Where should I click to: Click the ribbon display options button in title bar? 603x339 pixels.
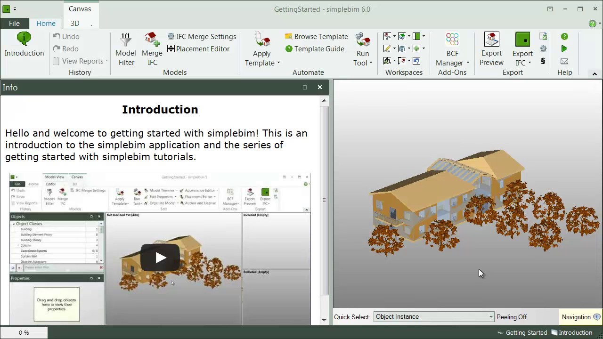[x=550, y=9]
